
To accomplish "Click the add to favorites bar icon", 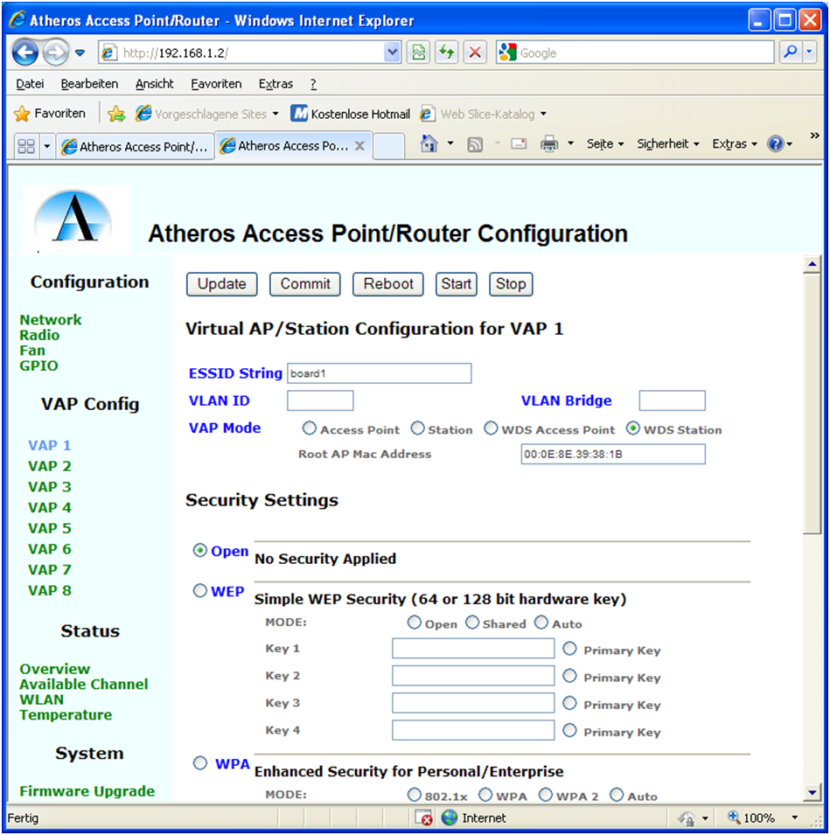I will coord(116,114).
